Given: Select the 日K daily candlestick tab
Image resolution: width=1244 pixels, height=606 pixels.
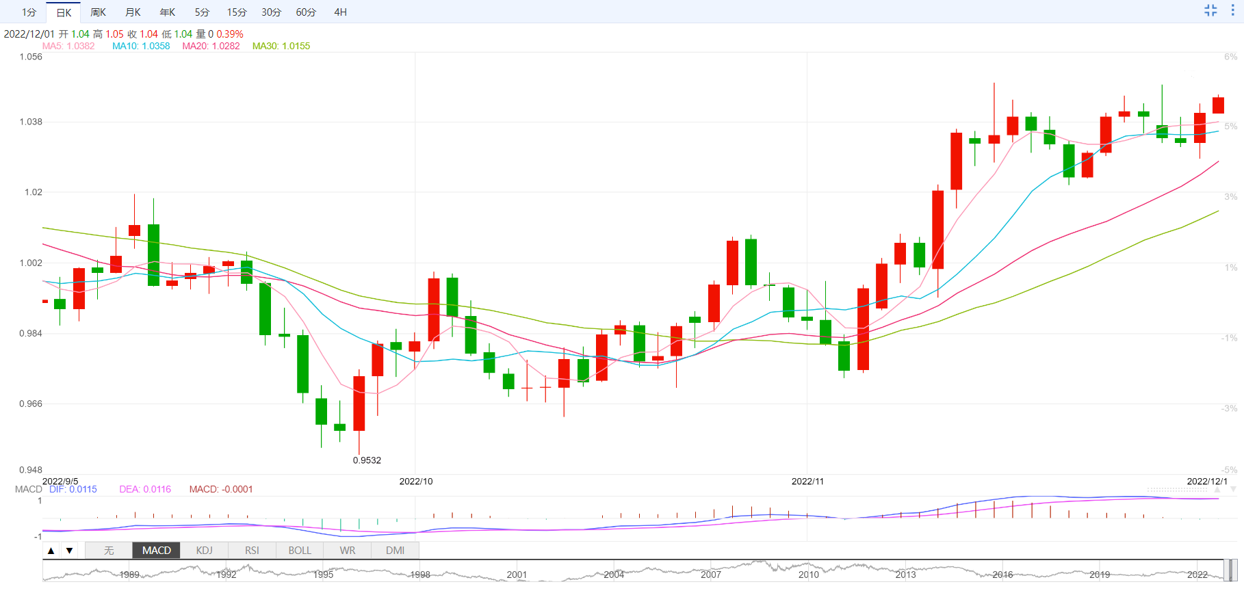Looking at the screenshot, I should 64,12.
